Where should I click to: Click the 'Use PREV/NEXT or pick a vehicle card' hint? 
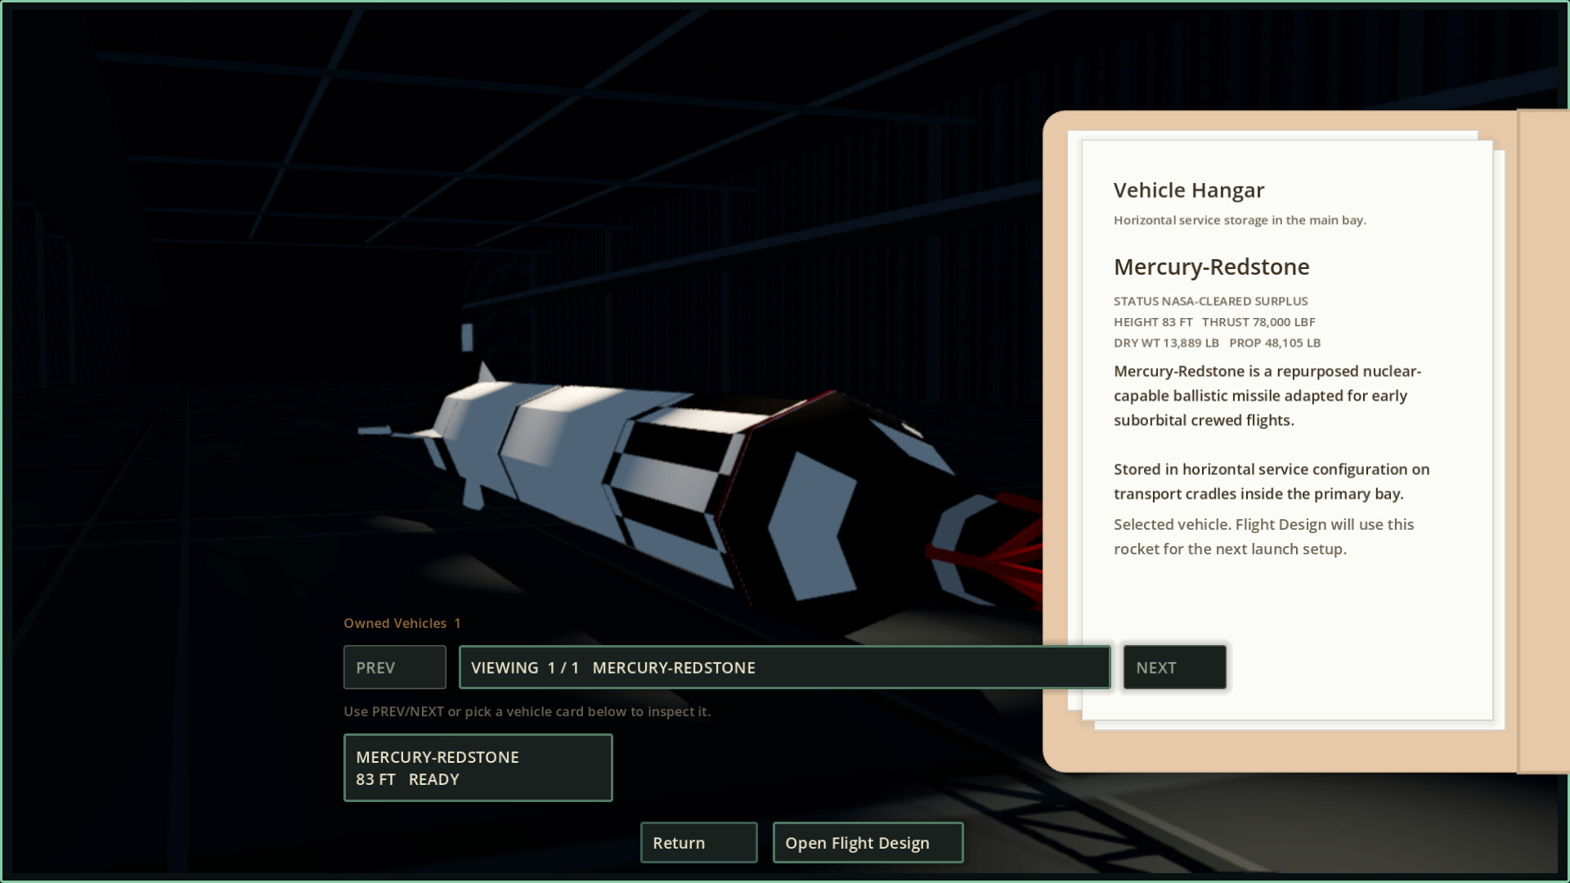[x=527, y=711]
